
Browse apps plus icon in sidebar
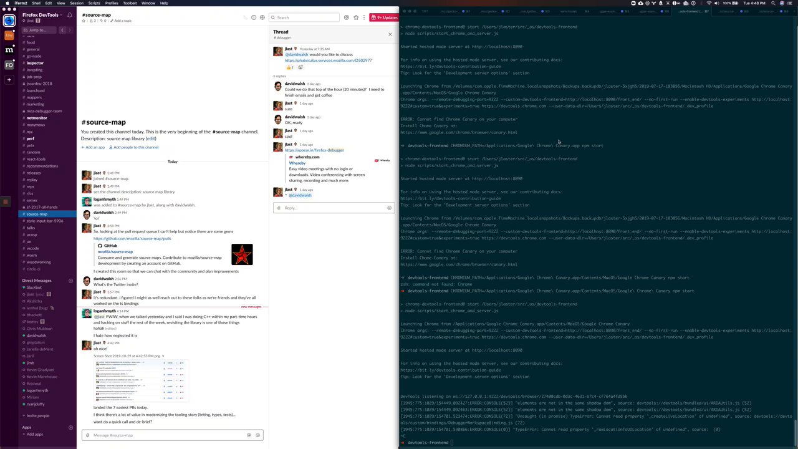70,427
